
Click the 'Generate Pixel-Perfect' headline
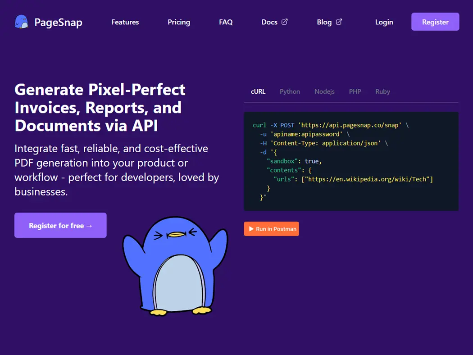pyautogui.click(x=100, y=107)
